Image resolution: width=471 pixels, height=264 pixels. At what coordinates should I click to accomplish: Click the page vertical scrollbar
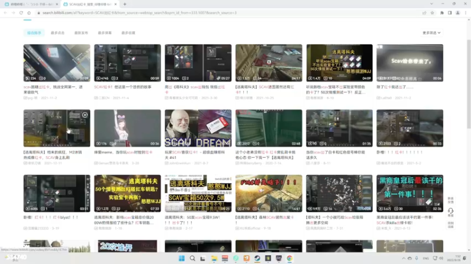pos(469,84)
